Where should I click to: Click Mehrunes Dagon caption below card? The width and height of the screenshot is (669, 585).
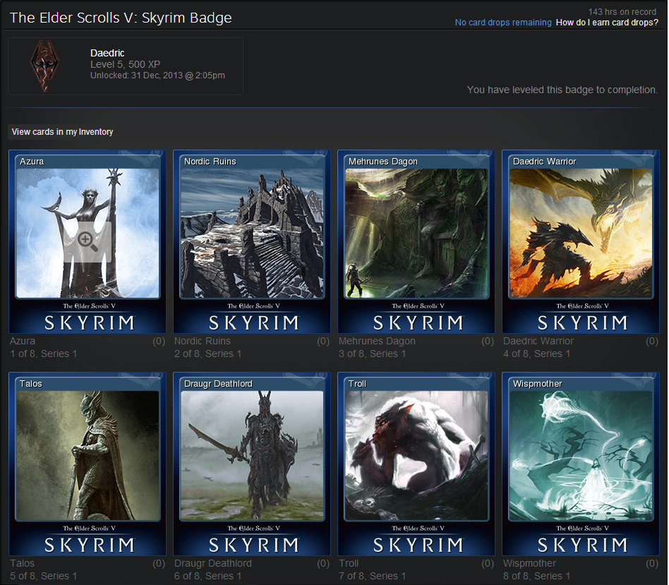[377, 341]
